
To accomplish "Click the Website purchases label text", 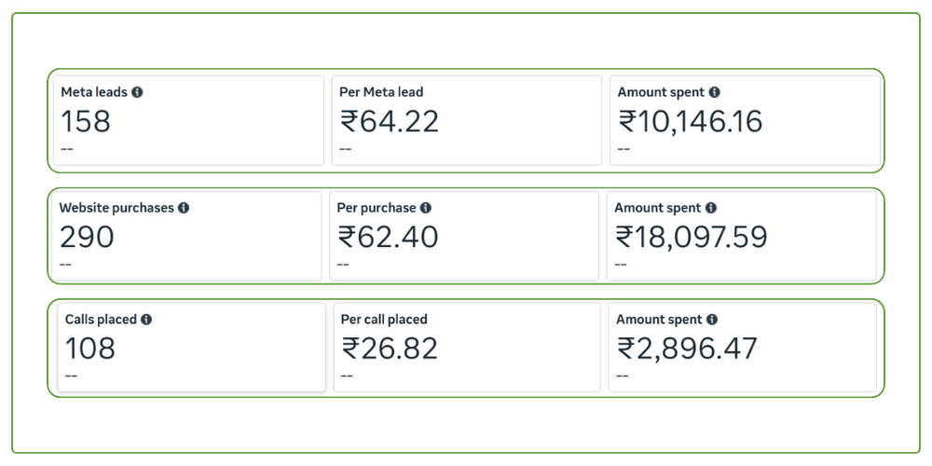I will tap(116, 208).
